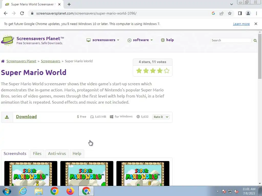Switch to the Files tab
Screen dimensions: 262x196
(x=37, y=154)
